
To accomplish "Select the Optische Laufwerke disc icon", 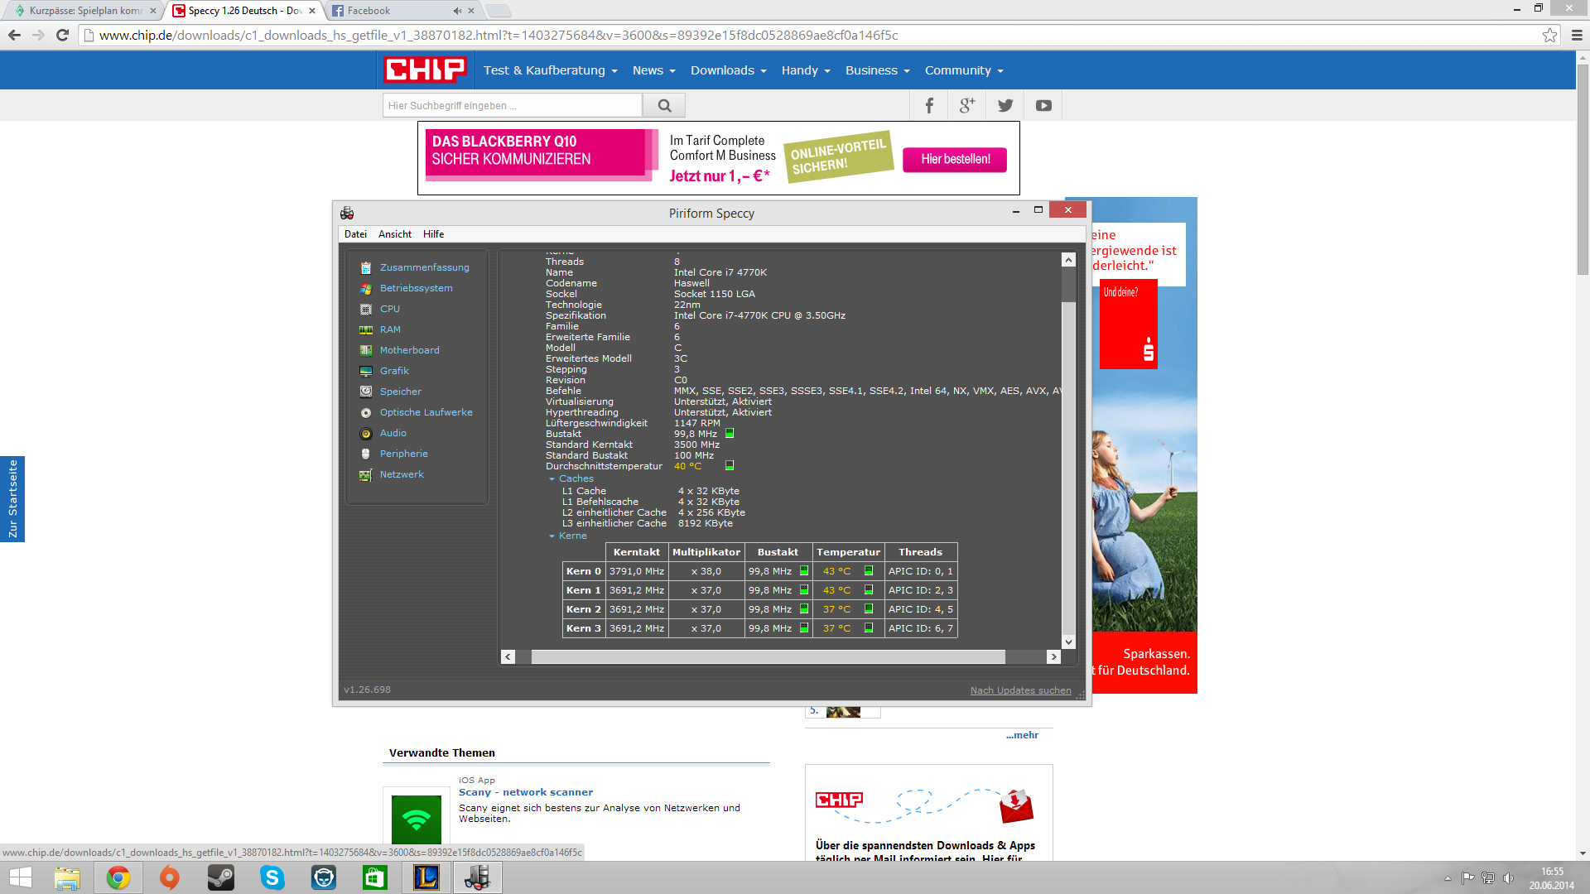I will tap(366, 412).
